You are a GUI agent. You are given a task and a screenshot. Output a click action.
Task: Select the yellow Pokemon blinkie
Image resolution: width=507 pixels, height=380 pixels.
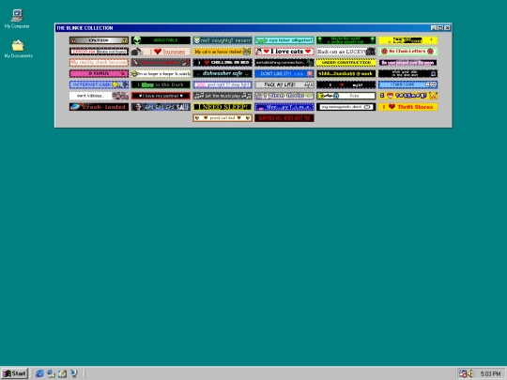point(407,96)
